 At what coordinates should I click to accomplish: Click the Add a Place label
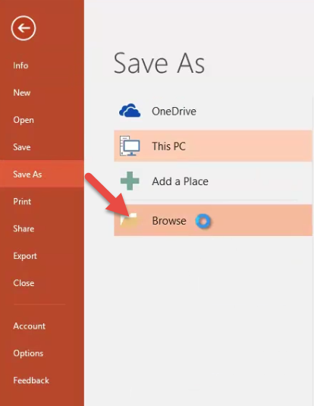tap(181, 181)
